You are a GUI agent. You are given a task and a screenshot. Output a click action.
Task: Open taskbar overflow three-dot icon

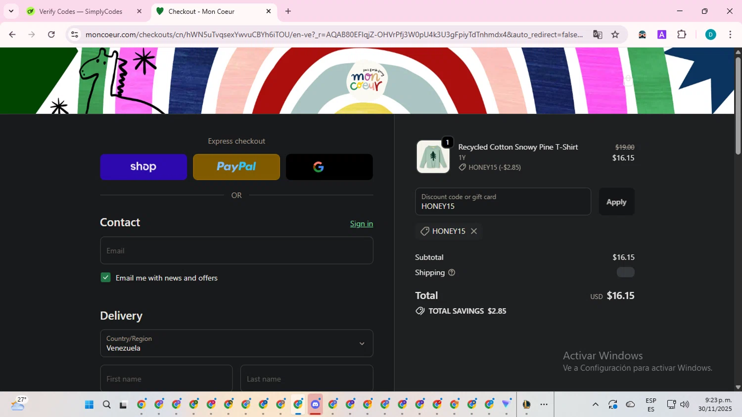544,405
